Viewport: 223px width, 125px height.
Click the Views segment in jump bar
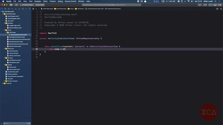coord(71,9)
